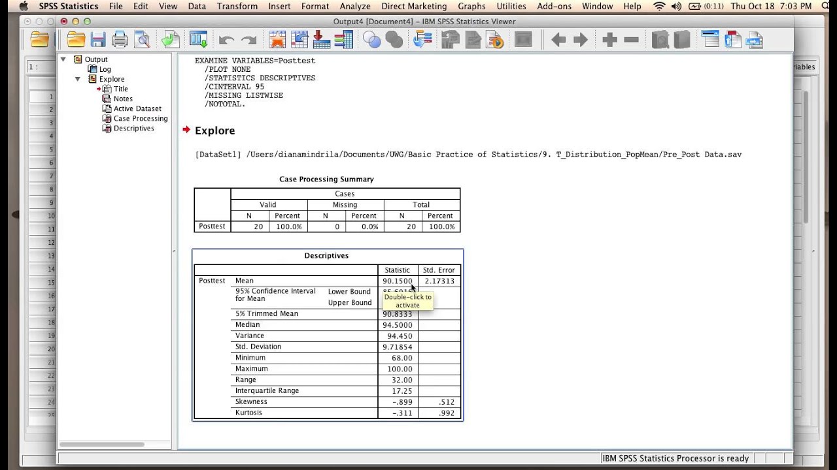The height and width of the screenshot is (470, 837).
Task: Click the Mean statistic value 90.1500
Action: 398,281
